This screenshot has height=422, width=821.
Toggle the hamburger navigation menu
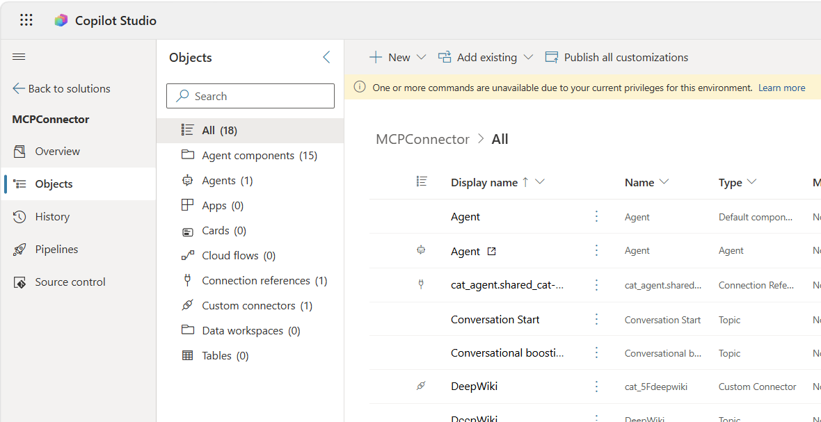[x=19, y=57]
